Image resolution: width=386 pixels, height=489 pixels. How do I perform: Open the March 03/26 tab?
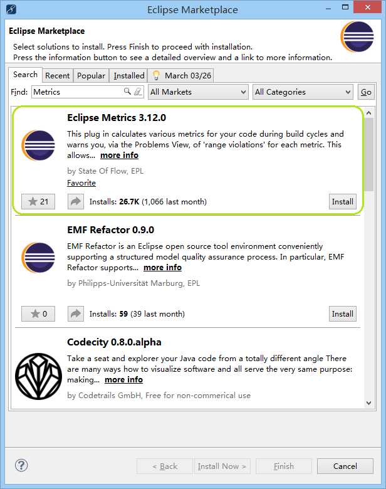pos(181,75)
